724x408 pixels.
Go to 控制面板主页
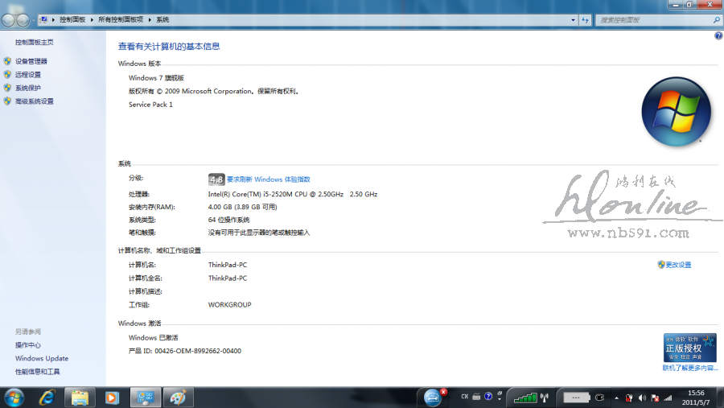34,43
